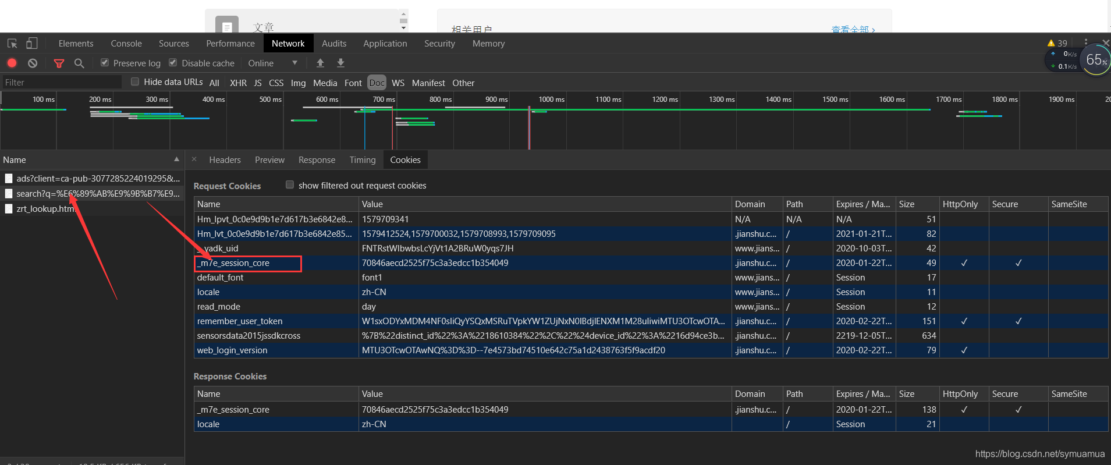The height and width of the screenshot is (465, 1111).
Task: Open the Application tab
Action: point(385,44)
